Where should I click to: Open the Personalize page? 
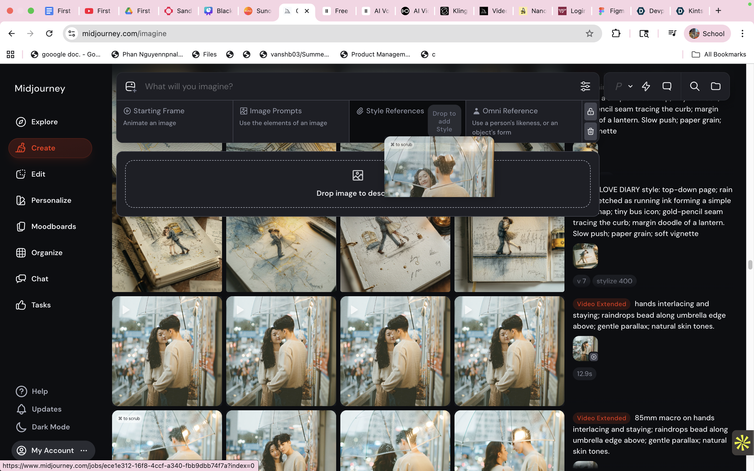[x=51, y=200]
